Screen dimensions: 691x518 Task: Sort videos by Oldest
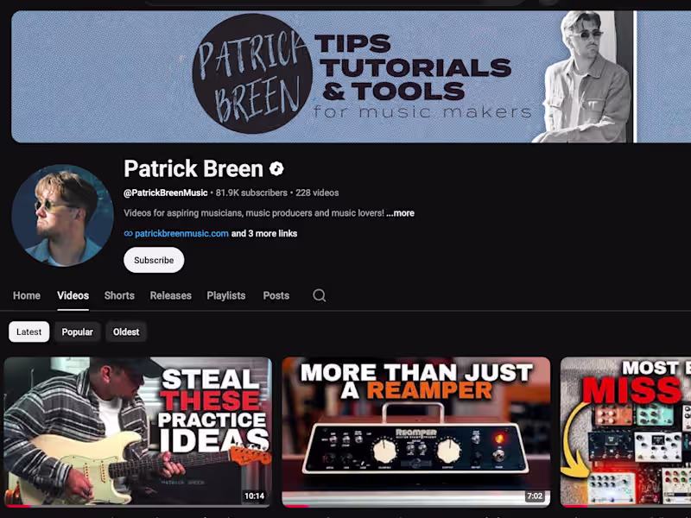click(126, 332)
